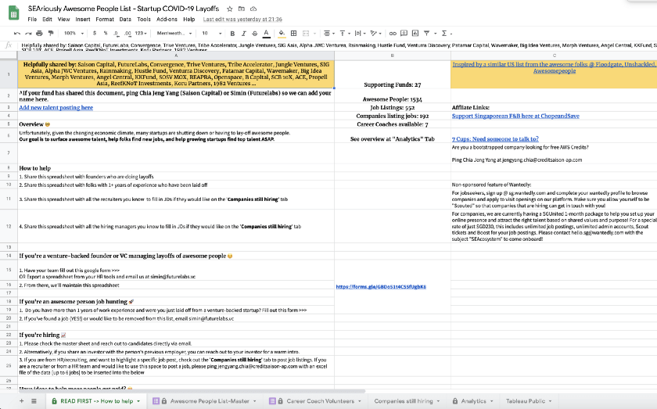The height and width of the screenshot is (409, 657).
Task: Open the Help menu
Action: click(x=189, y=20)
